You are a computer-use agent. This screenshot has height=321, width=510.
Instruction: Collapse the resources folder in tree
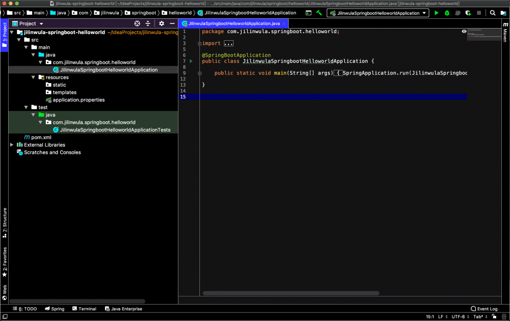pos(34,77)
